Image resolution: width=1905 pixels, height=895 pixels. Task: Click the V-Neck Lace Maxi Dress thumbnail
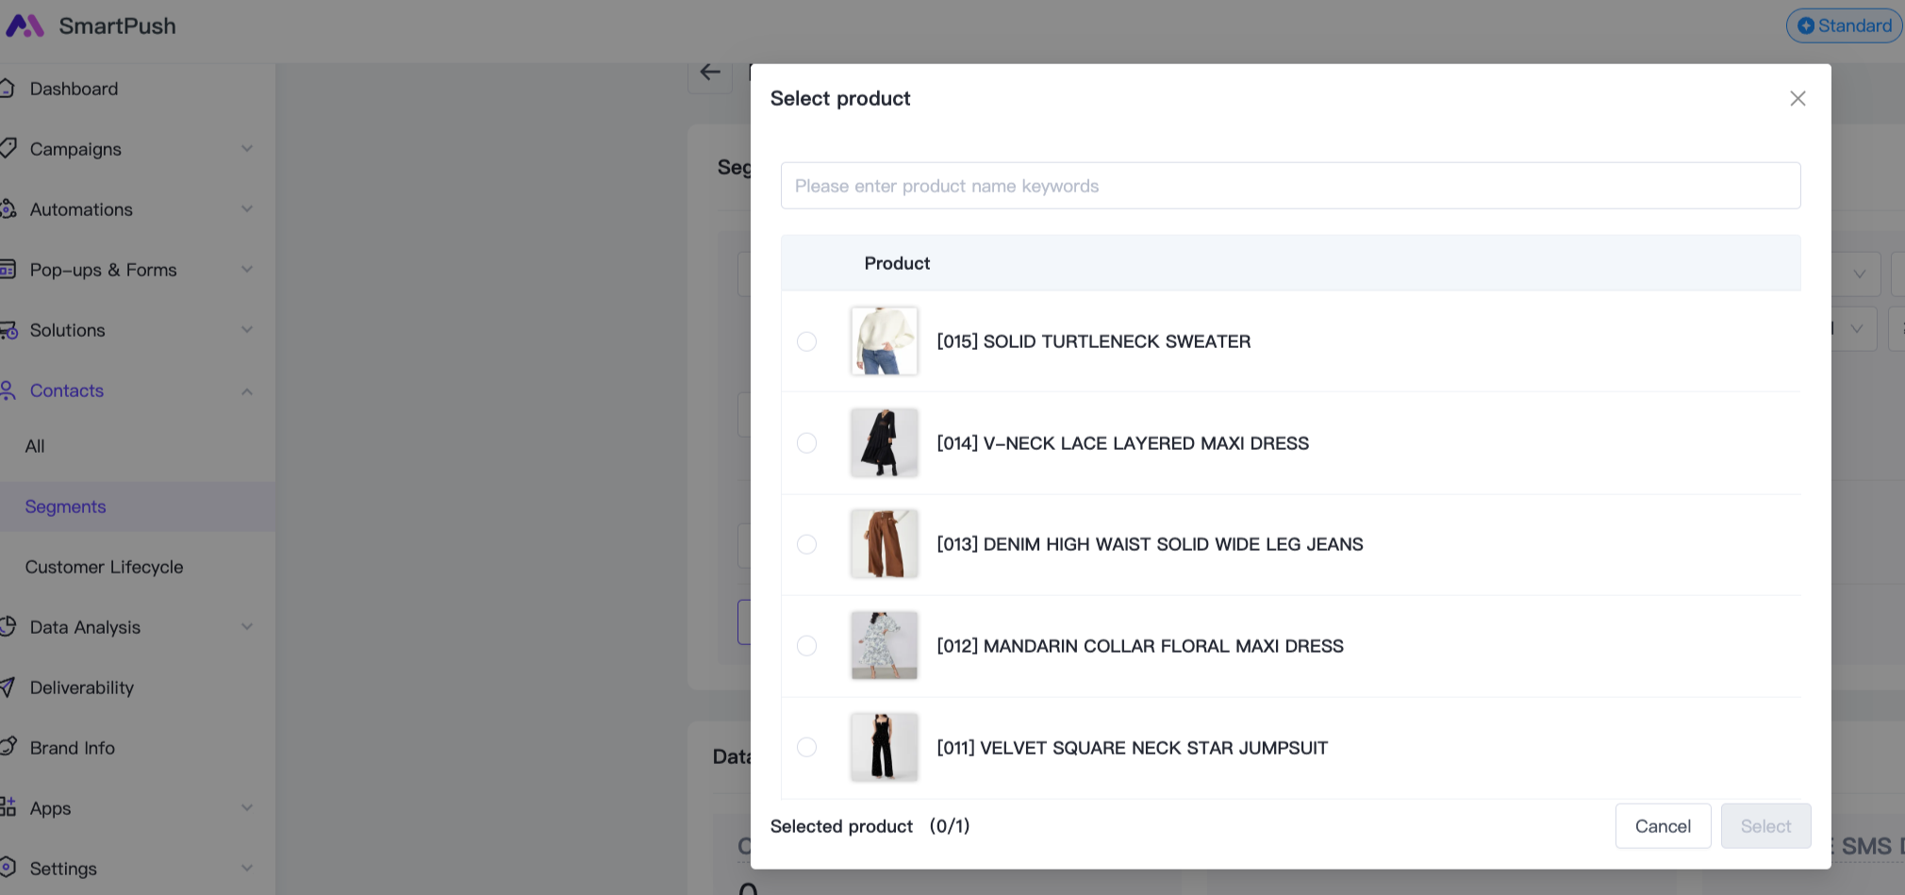(884, 443)
